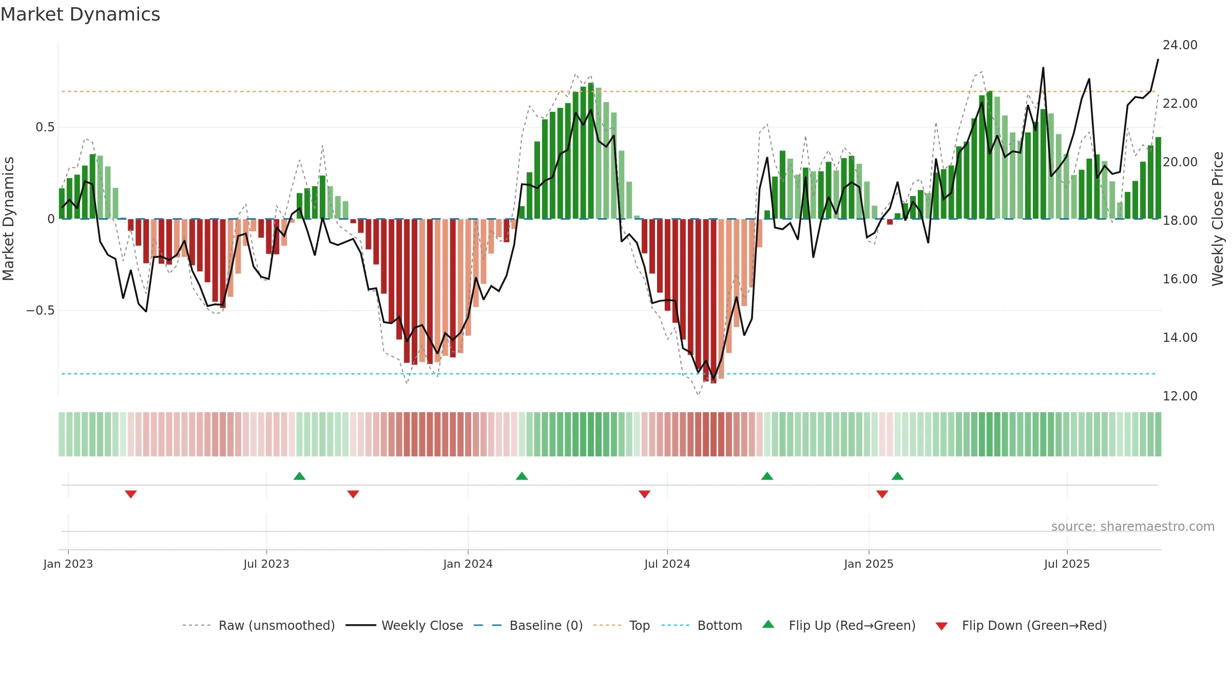Click the 'Market Dynamics' chart title at top
The image size is (1232, 693).
pos(81,14)
